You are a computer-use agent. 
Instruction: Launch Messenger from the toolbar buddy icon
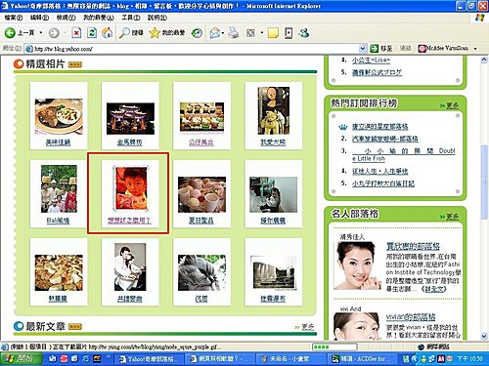coord(304,32)
